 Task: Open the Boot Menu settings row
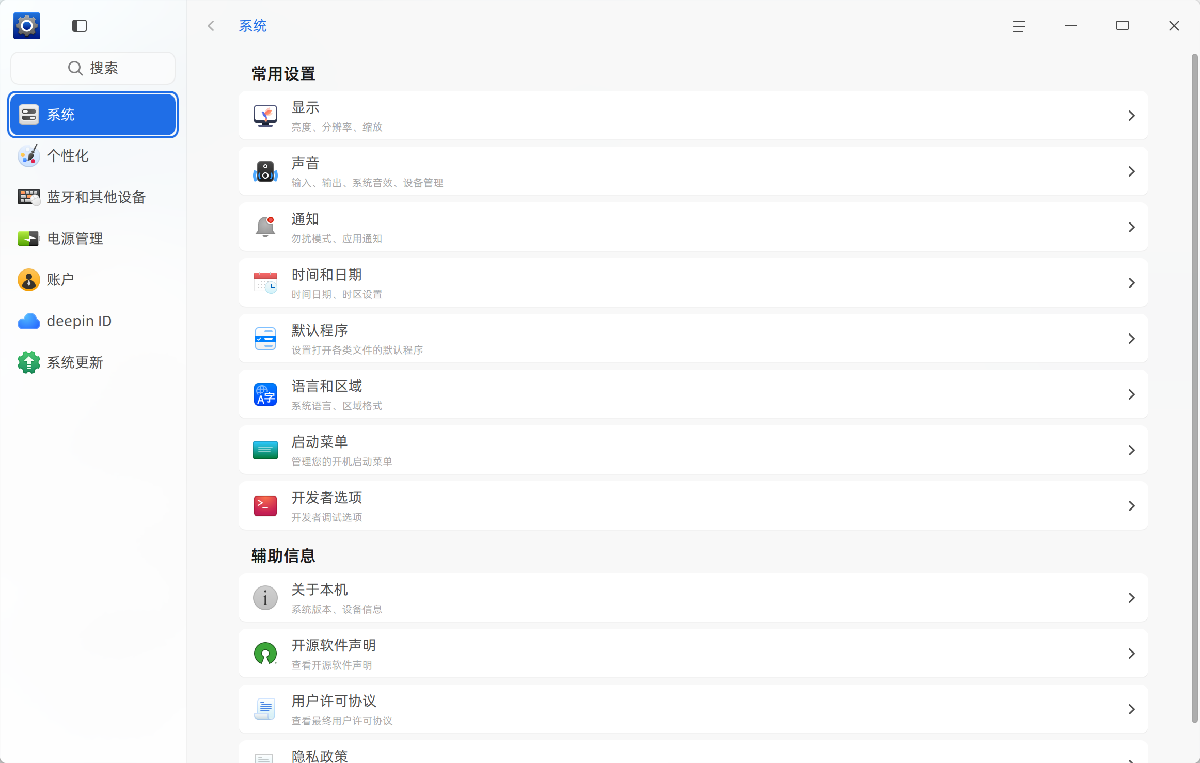[693, 450]
